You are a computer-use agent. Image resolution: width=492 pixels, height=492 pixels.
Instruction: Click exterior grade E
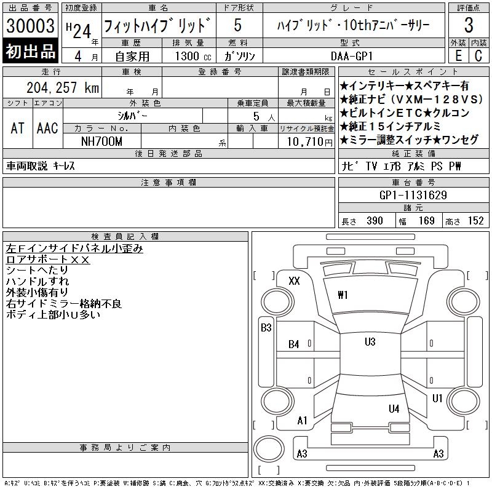click(x=458, y=56)
